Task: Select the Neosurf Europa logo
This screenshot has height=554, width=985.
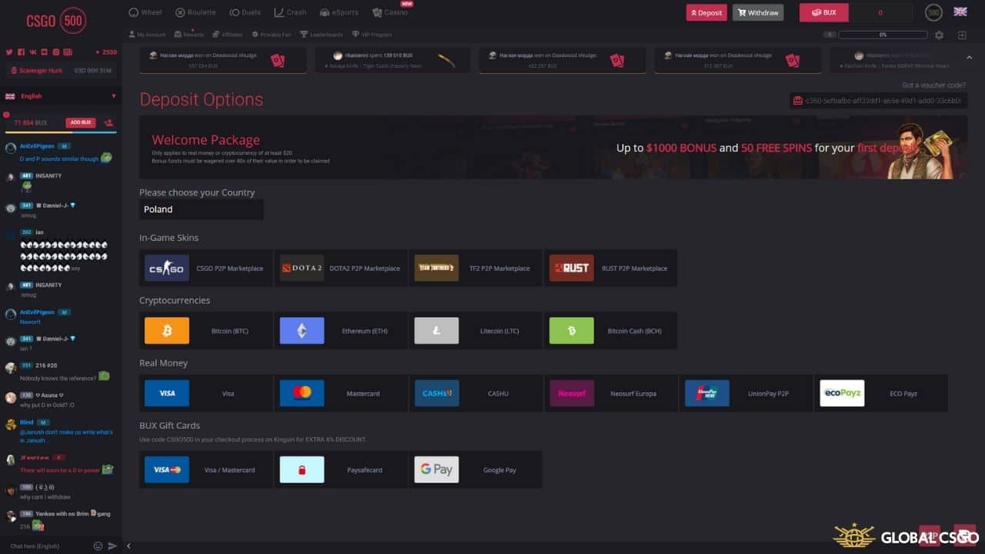Action: pos(572,393)
